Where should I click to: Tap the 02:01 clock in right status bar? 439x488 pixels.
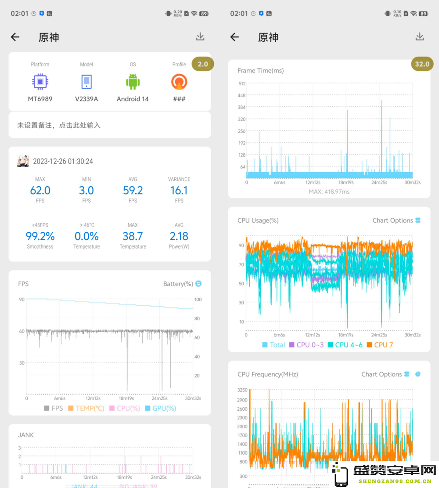[239, 14]
